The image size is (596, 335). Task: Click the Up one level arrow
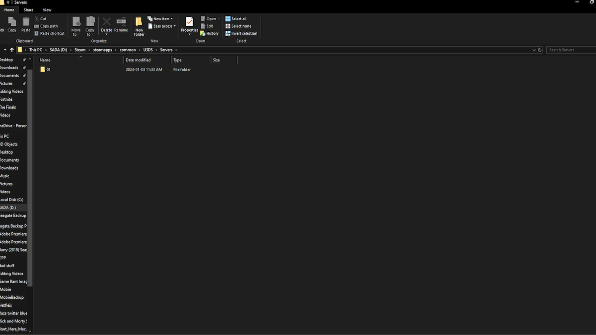pyautogui.click(x=12, y=50)
